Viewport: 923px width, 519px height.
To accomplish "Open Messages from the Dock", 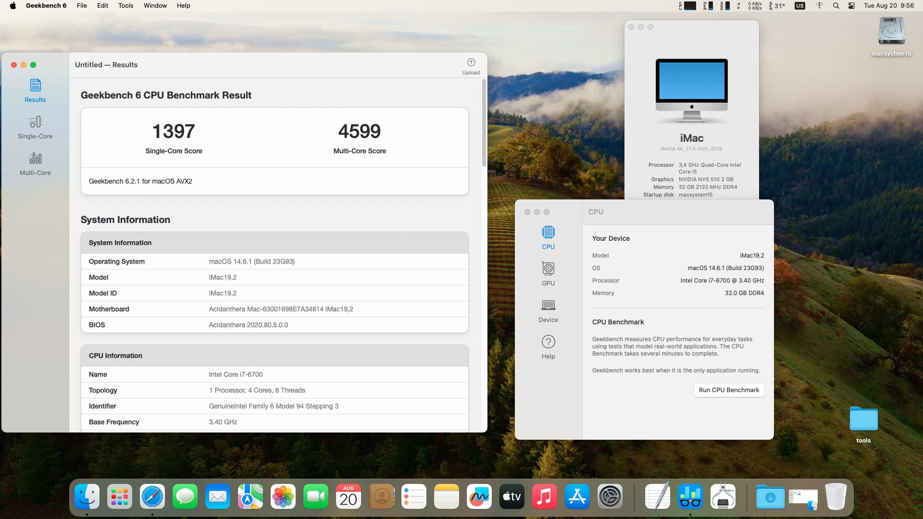I will tap(185, 496).
